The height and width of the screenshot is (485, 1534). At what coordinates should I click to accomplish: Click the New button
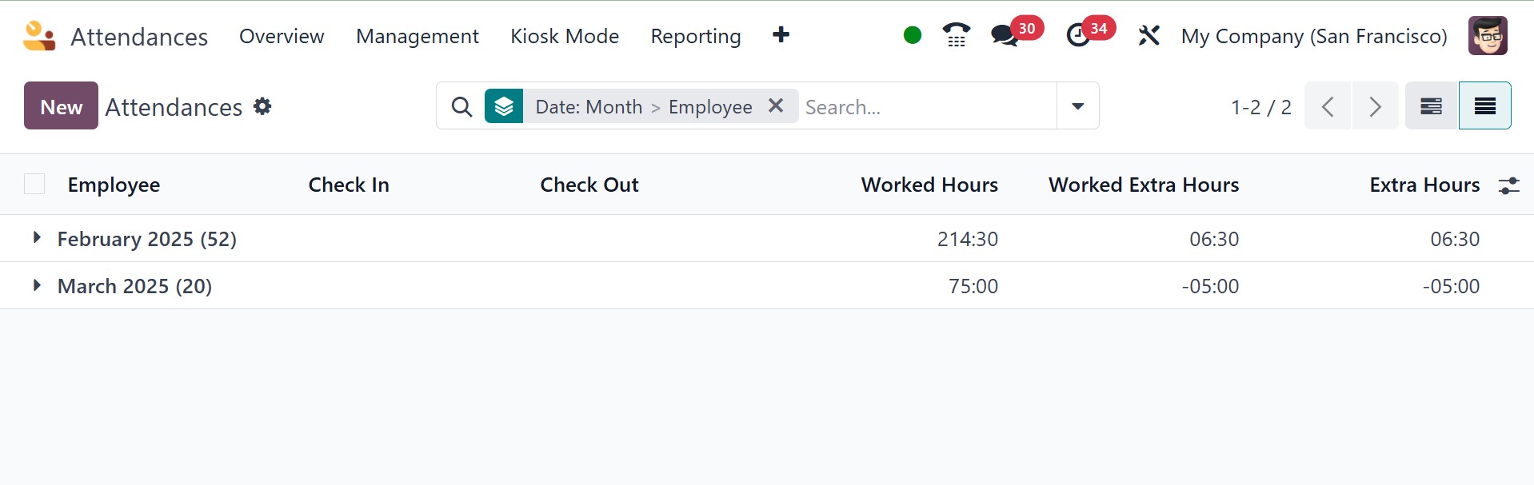[x=61, y=106]
